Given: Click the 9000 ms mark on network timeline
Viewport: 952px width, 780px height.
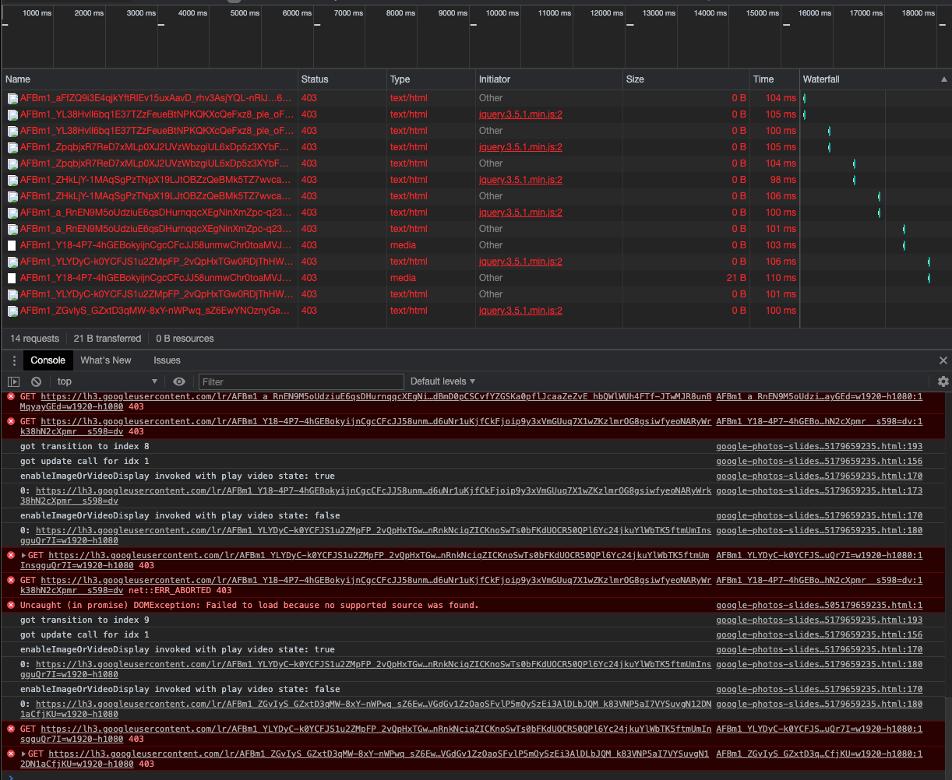Looking at the screenshot, I should 453,13.
